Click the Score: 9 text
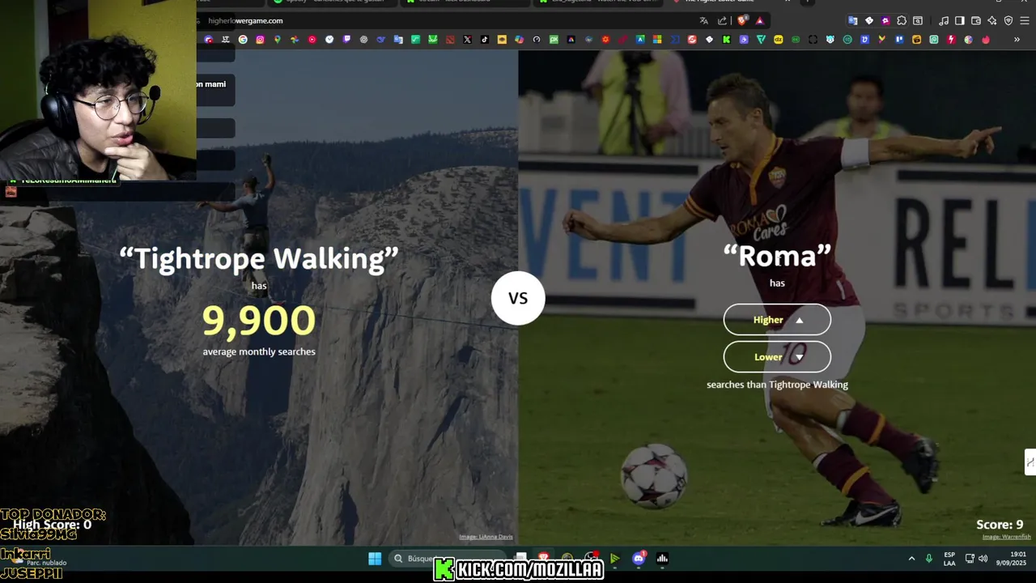1036x583 pixels. (x=1000, y=525)
